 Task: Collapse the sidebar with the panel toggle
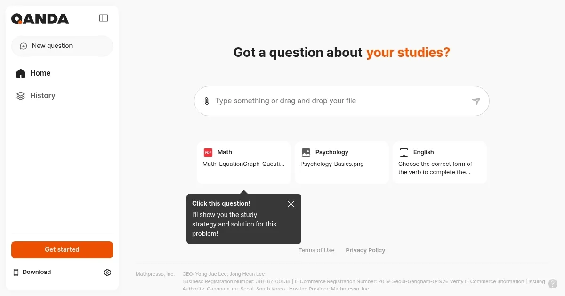pos(103,17)
